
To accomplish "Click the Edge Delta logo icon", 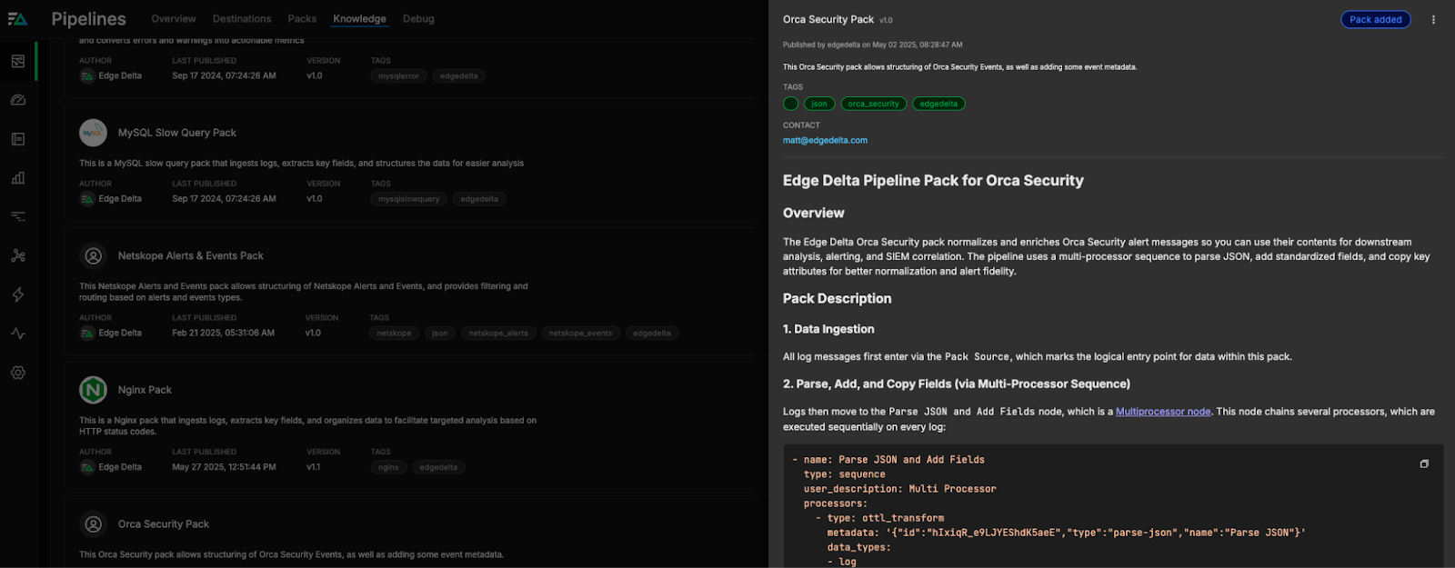I will [x=17, y=19].
